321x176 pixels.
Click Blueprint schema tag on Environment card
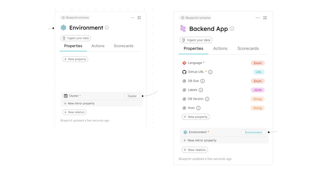pyautogui.click(x=75, y=18)
